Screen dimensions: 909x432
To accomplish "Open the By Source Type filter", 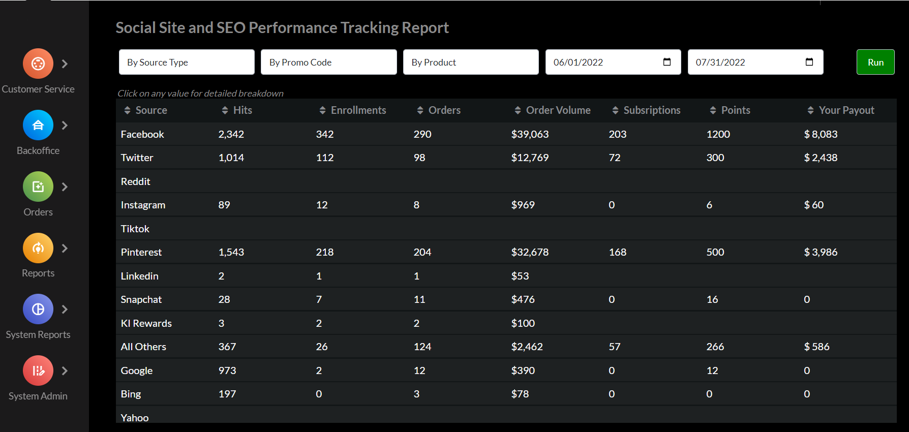I will [187, 62].
